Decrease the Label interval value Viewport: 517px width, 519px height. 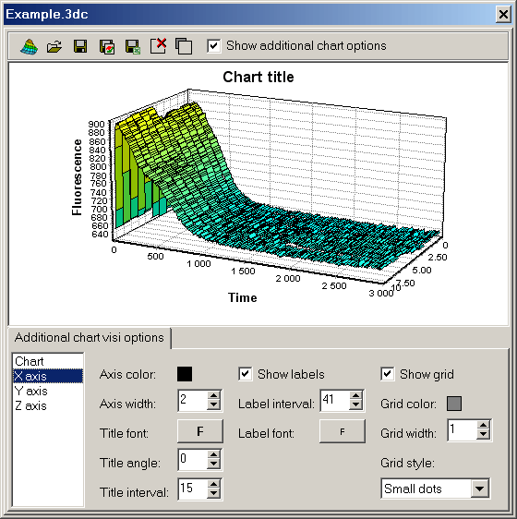tap(356, 404)
